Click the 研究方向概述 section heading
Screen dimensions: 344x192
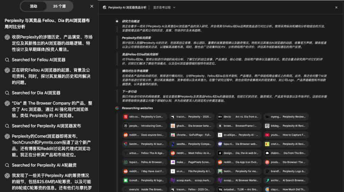pyautogui.click(x=131, y=21)
